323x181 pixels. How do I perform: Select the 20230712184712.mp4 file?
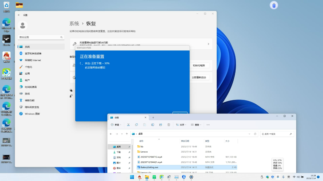(187, 157)
